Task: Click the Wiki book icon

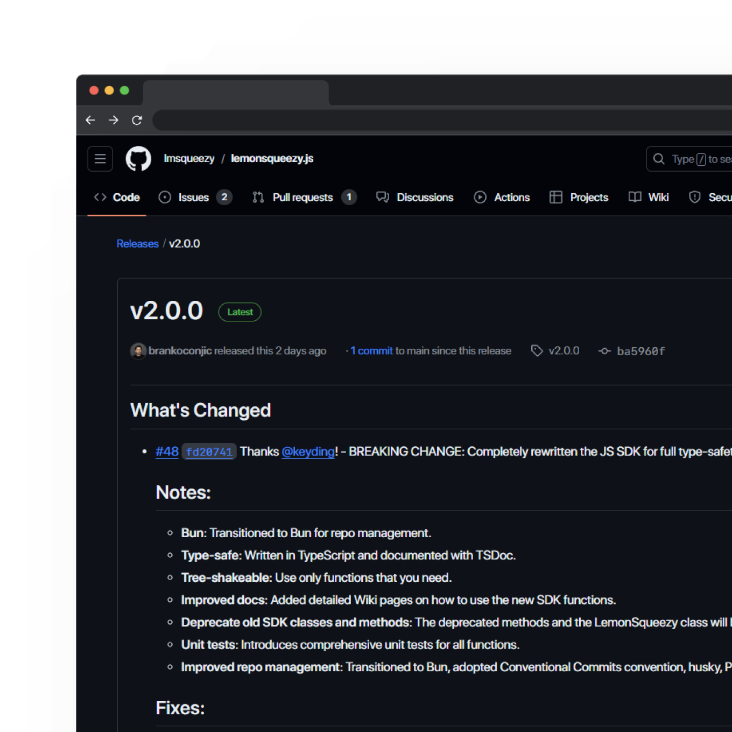Action: [634, 198]
